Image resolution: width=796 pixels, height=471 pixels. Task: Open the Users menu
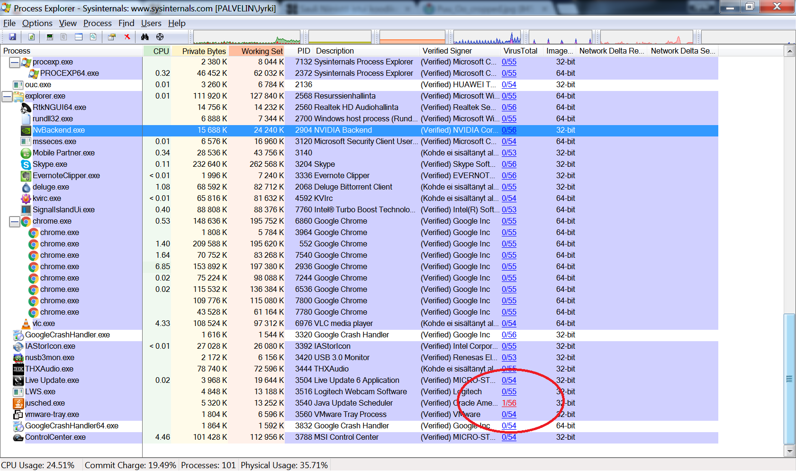151,23
